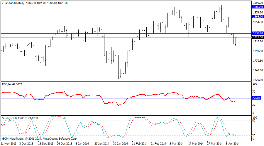Image resolution: width=264 pixels, height=146 pixels.
Task: Click the 1749.90 price axis value
Action: point(258,70)
